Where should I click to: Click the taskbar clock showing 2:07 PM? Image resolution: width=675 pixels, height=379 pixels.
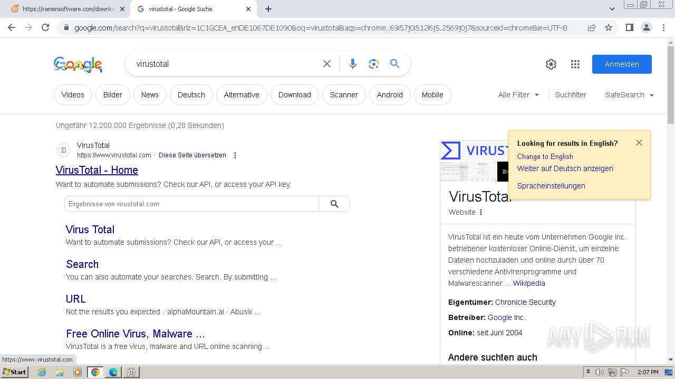[x=648, y=372]
